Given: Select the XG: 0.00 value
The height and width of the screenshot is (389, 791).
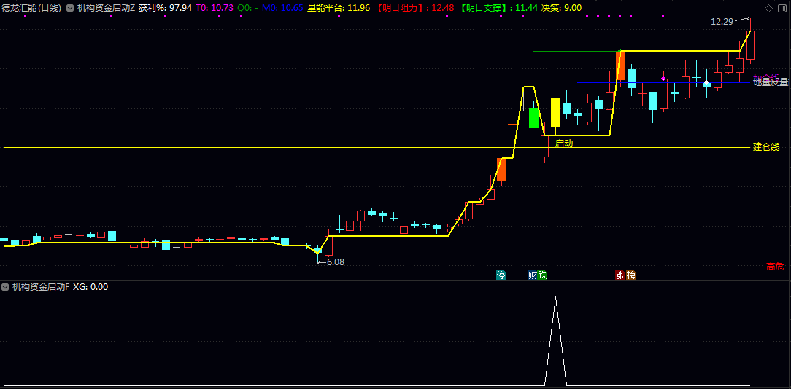Looking at the screenshot, I should (x=90, y=287).
